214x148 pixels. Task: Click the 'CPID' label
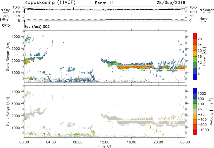tap(6, 25)
